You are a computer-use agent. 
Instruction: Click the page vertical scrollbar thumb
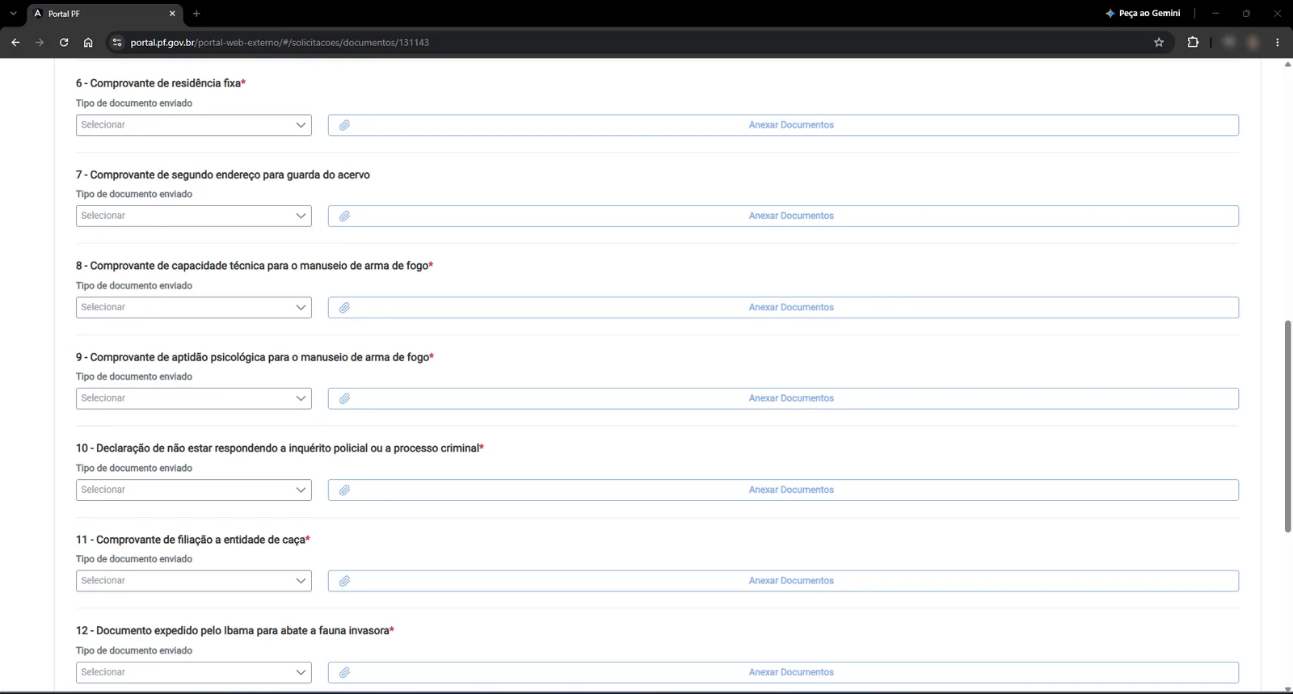coord(1287,426)
